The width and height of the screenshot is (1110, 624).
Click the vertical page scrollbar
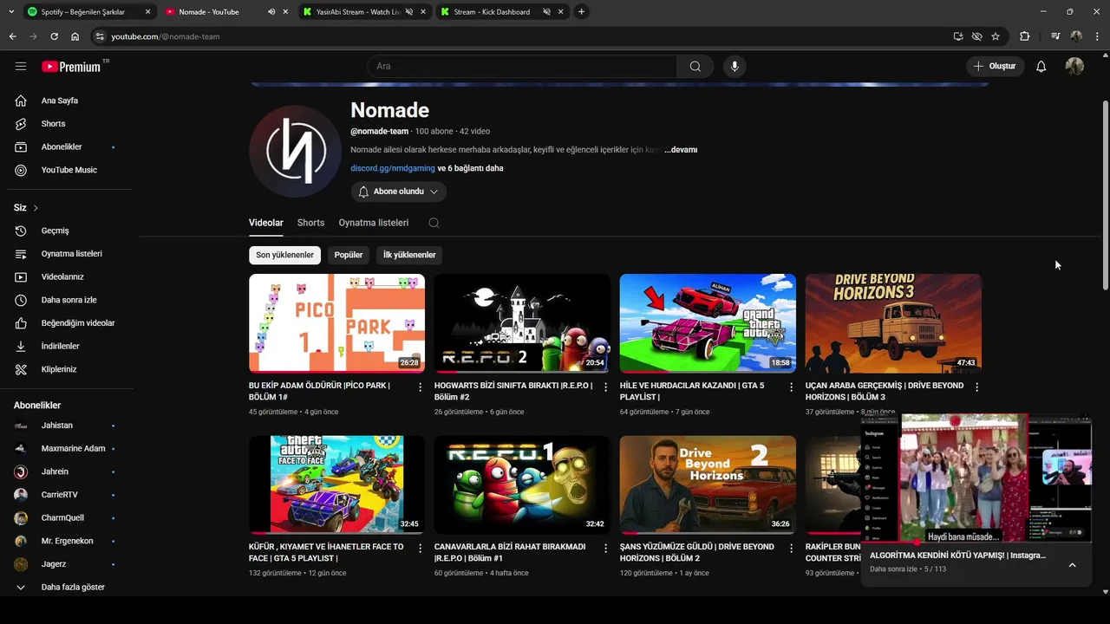click(x=1106, y=195)
